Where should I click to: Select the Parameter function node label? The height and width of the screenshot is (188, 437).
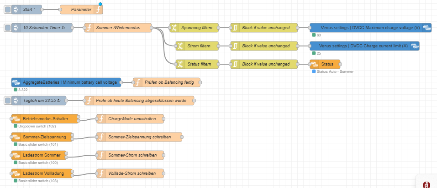tap(81, 10)
